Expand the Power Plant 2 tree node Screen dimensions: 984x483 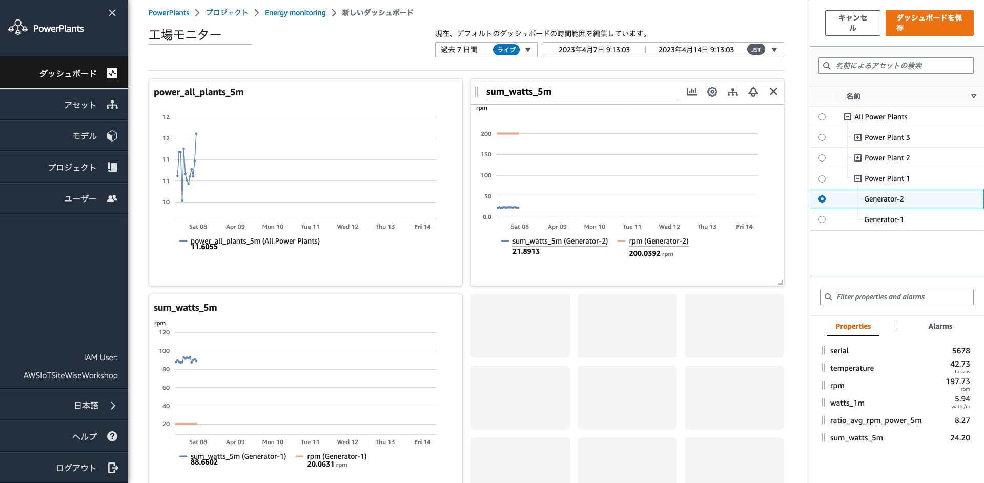[x=857, y=158]
